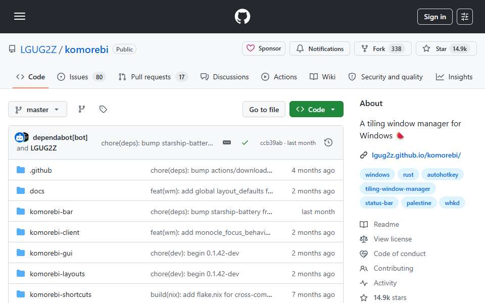This screenshot has width=485, height=303.
Task: View repository tags icon
Action: click(103, 109)
